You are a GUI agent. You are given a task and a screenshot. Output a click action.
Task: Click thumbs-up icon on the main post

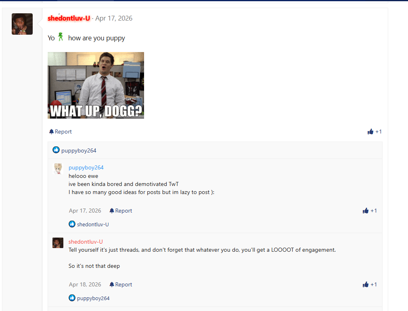pyautogui.click(x=370, y=131)
